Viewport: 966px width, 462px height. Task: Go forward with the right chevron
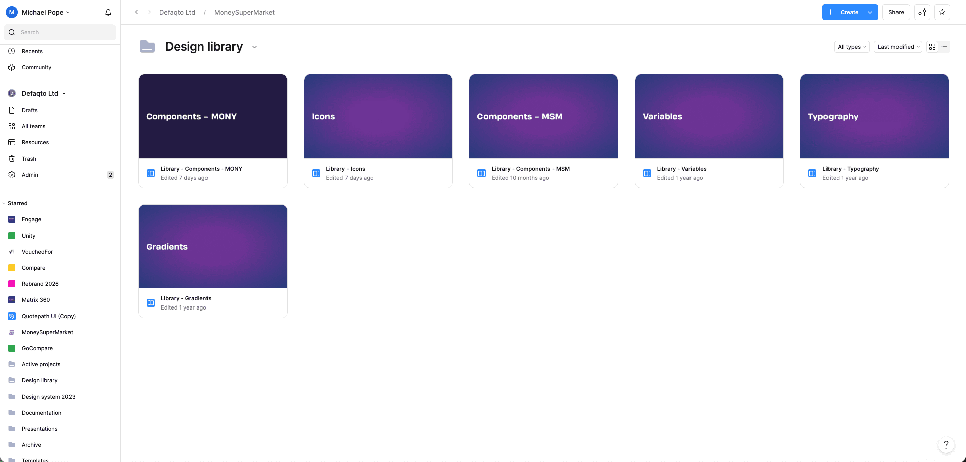(x=149, y=12)
